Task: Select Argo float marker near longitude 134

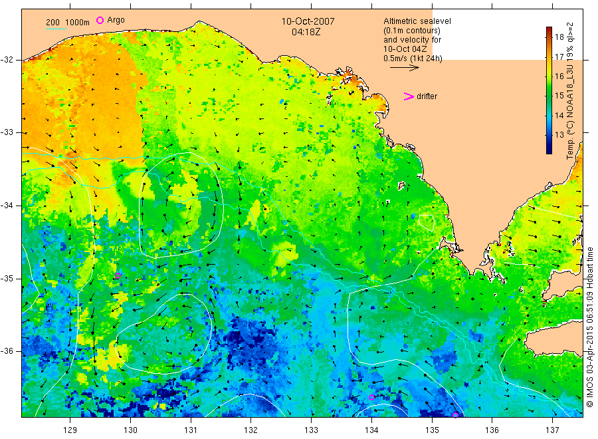Action: [372, 397]
